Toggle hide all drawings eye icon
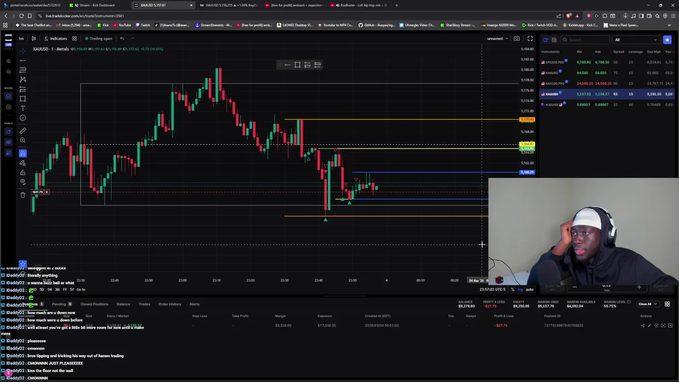The width and height of the screenshot is (679, 382). [x=23, y=182]
